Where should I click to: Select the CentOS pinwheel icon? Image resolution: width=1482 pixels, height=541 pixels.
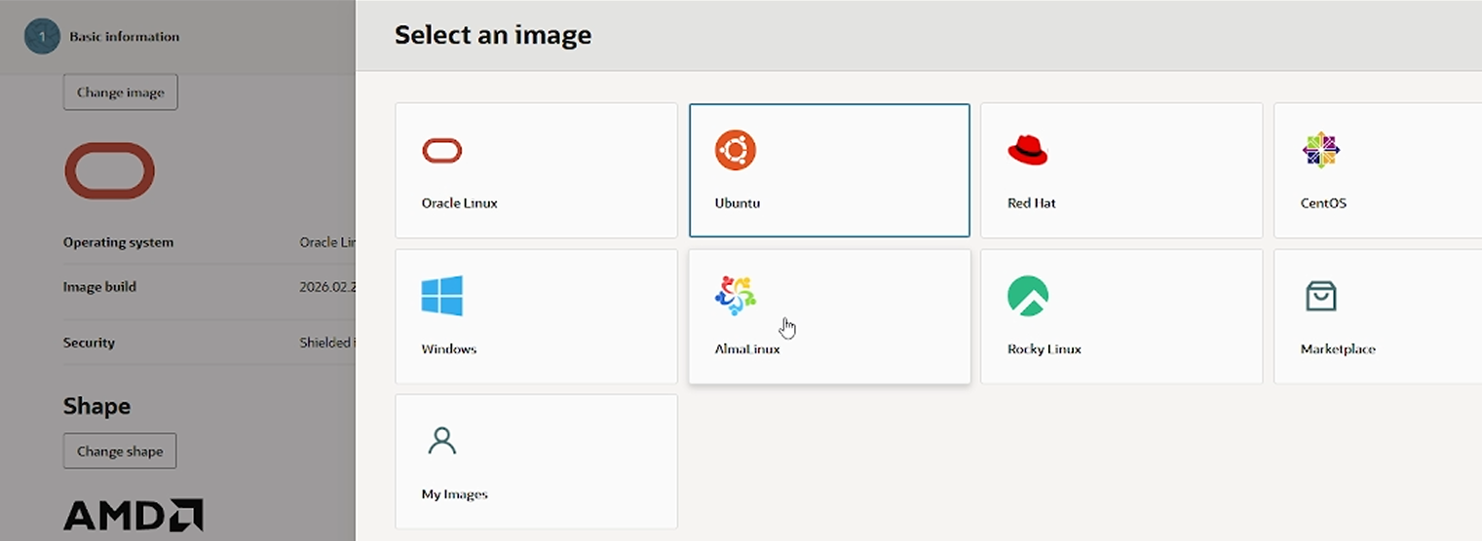pos(1320,150)
